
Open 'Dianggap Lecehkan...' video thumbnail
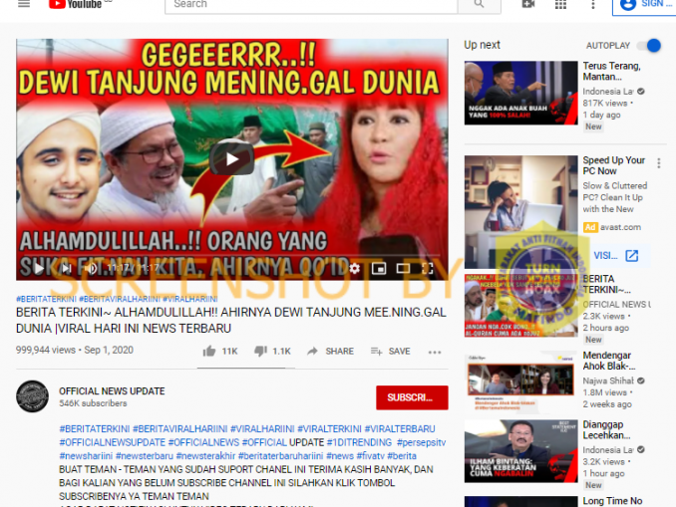coord(520,451)
